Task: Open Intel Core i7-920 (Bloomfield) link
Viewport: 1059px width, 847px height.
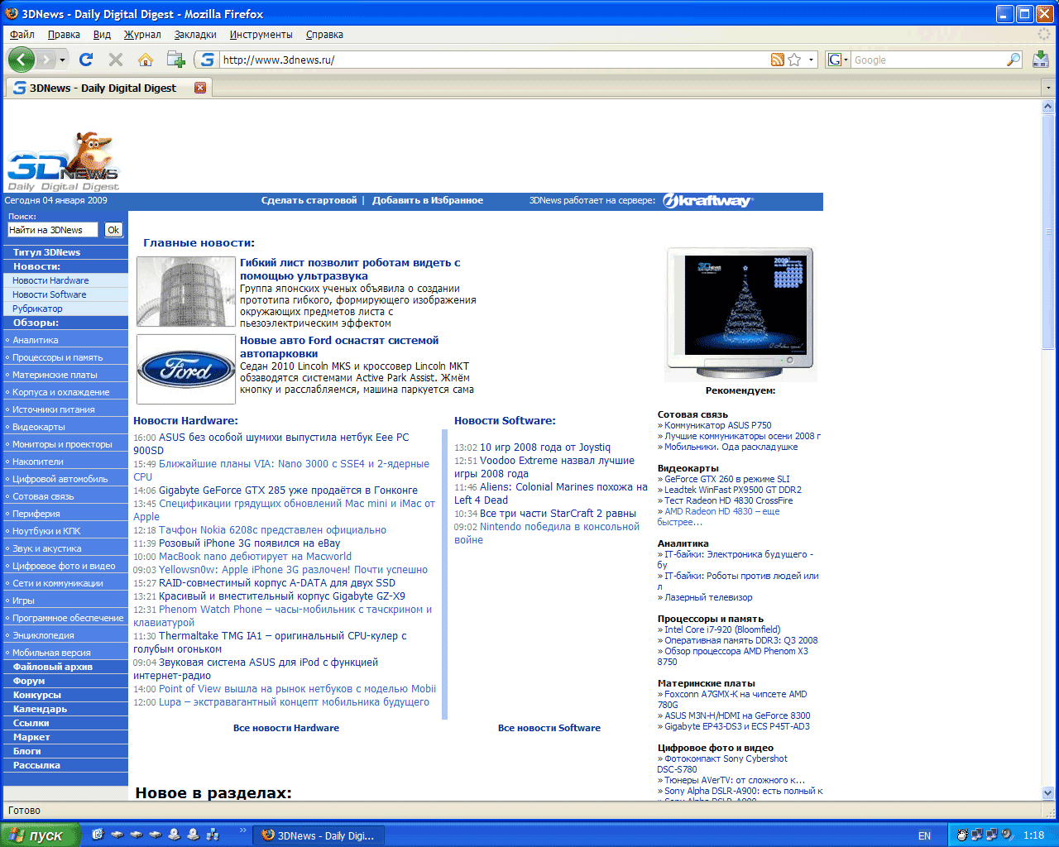Action: click(722, 629)
